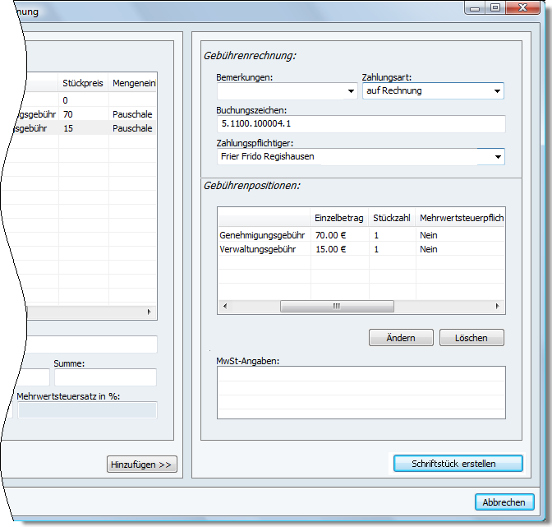The width and height of the screenshot is (552, 527).
Task: Click the Buchungszeichen input field
Action: pyautogui.click(x=360, y=123)
